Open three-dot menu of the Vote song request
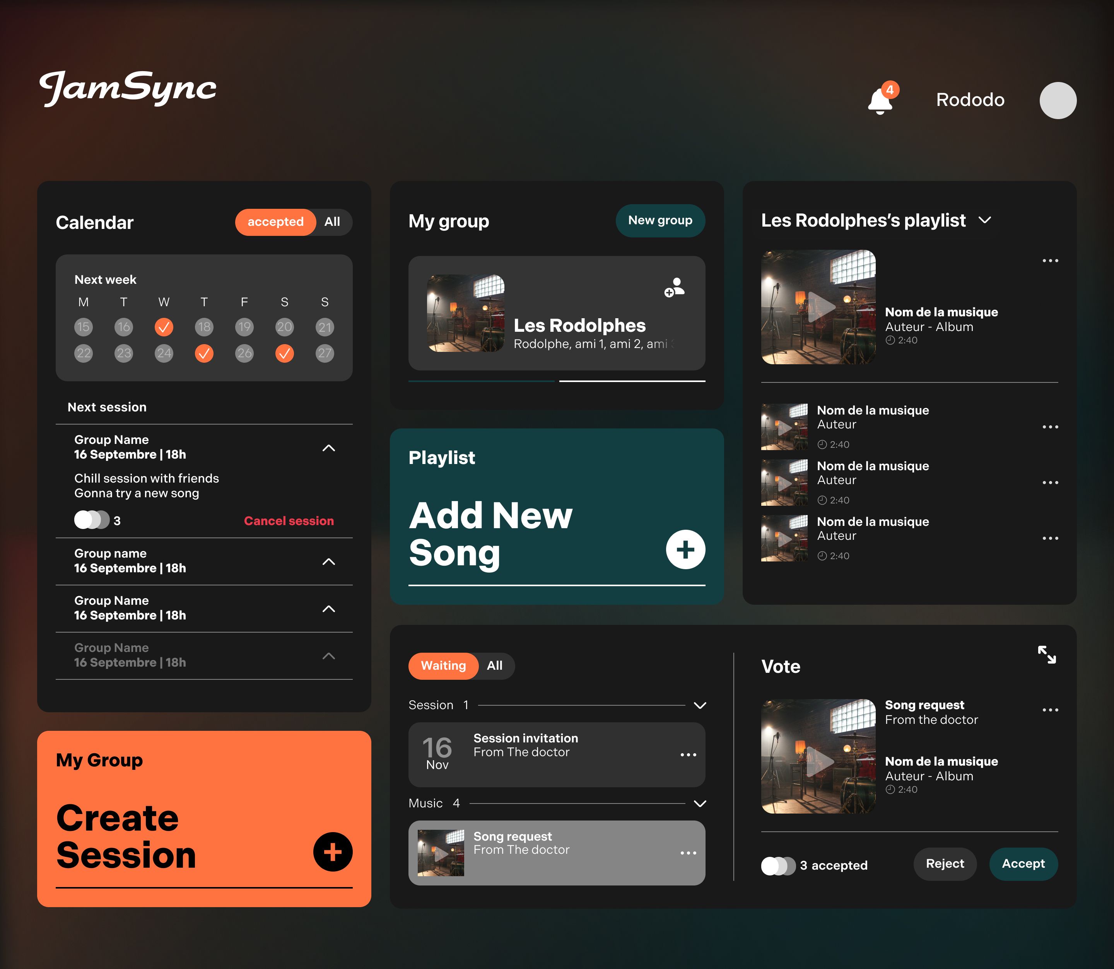 click(1050, 710)
